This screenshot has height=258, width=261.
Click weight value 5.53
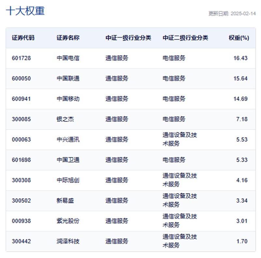pyautogui.click(x=242, y=139)
